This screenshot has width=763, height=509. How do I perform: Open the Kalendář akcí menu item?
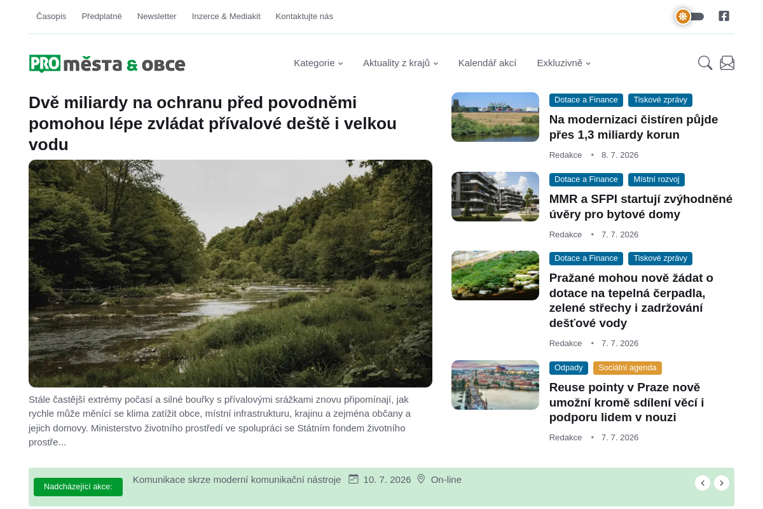[x=487, y=63]
